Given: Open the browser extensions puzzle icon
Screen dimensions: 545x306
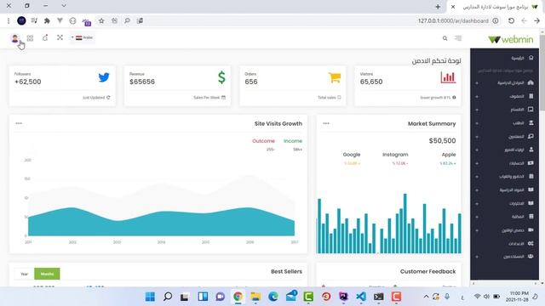Looking at the screenshot, I should tap(47, 20).
